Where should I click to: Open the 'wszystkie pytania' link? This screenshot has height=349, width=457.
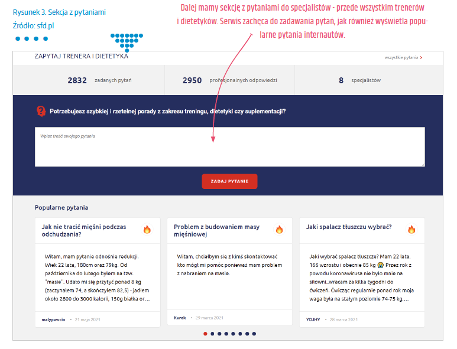[x=401, y=58]
